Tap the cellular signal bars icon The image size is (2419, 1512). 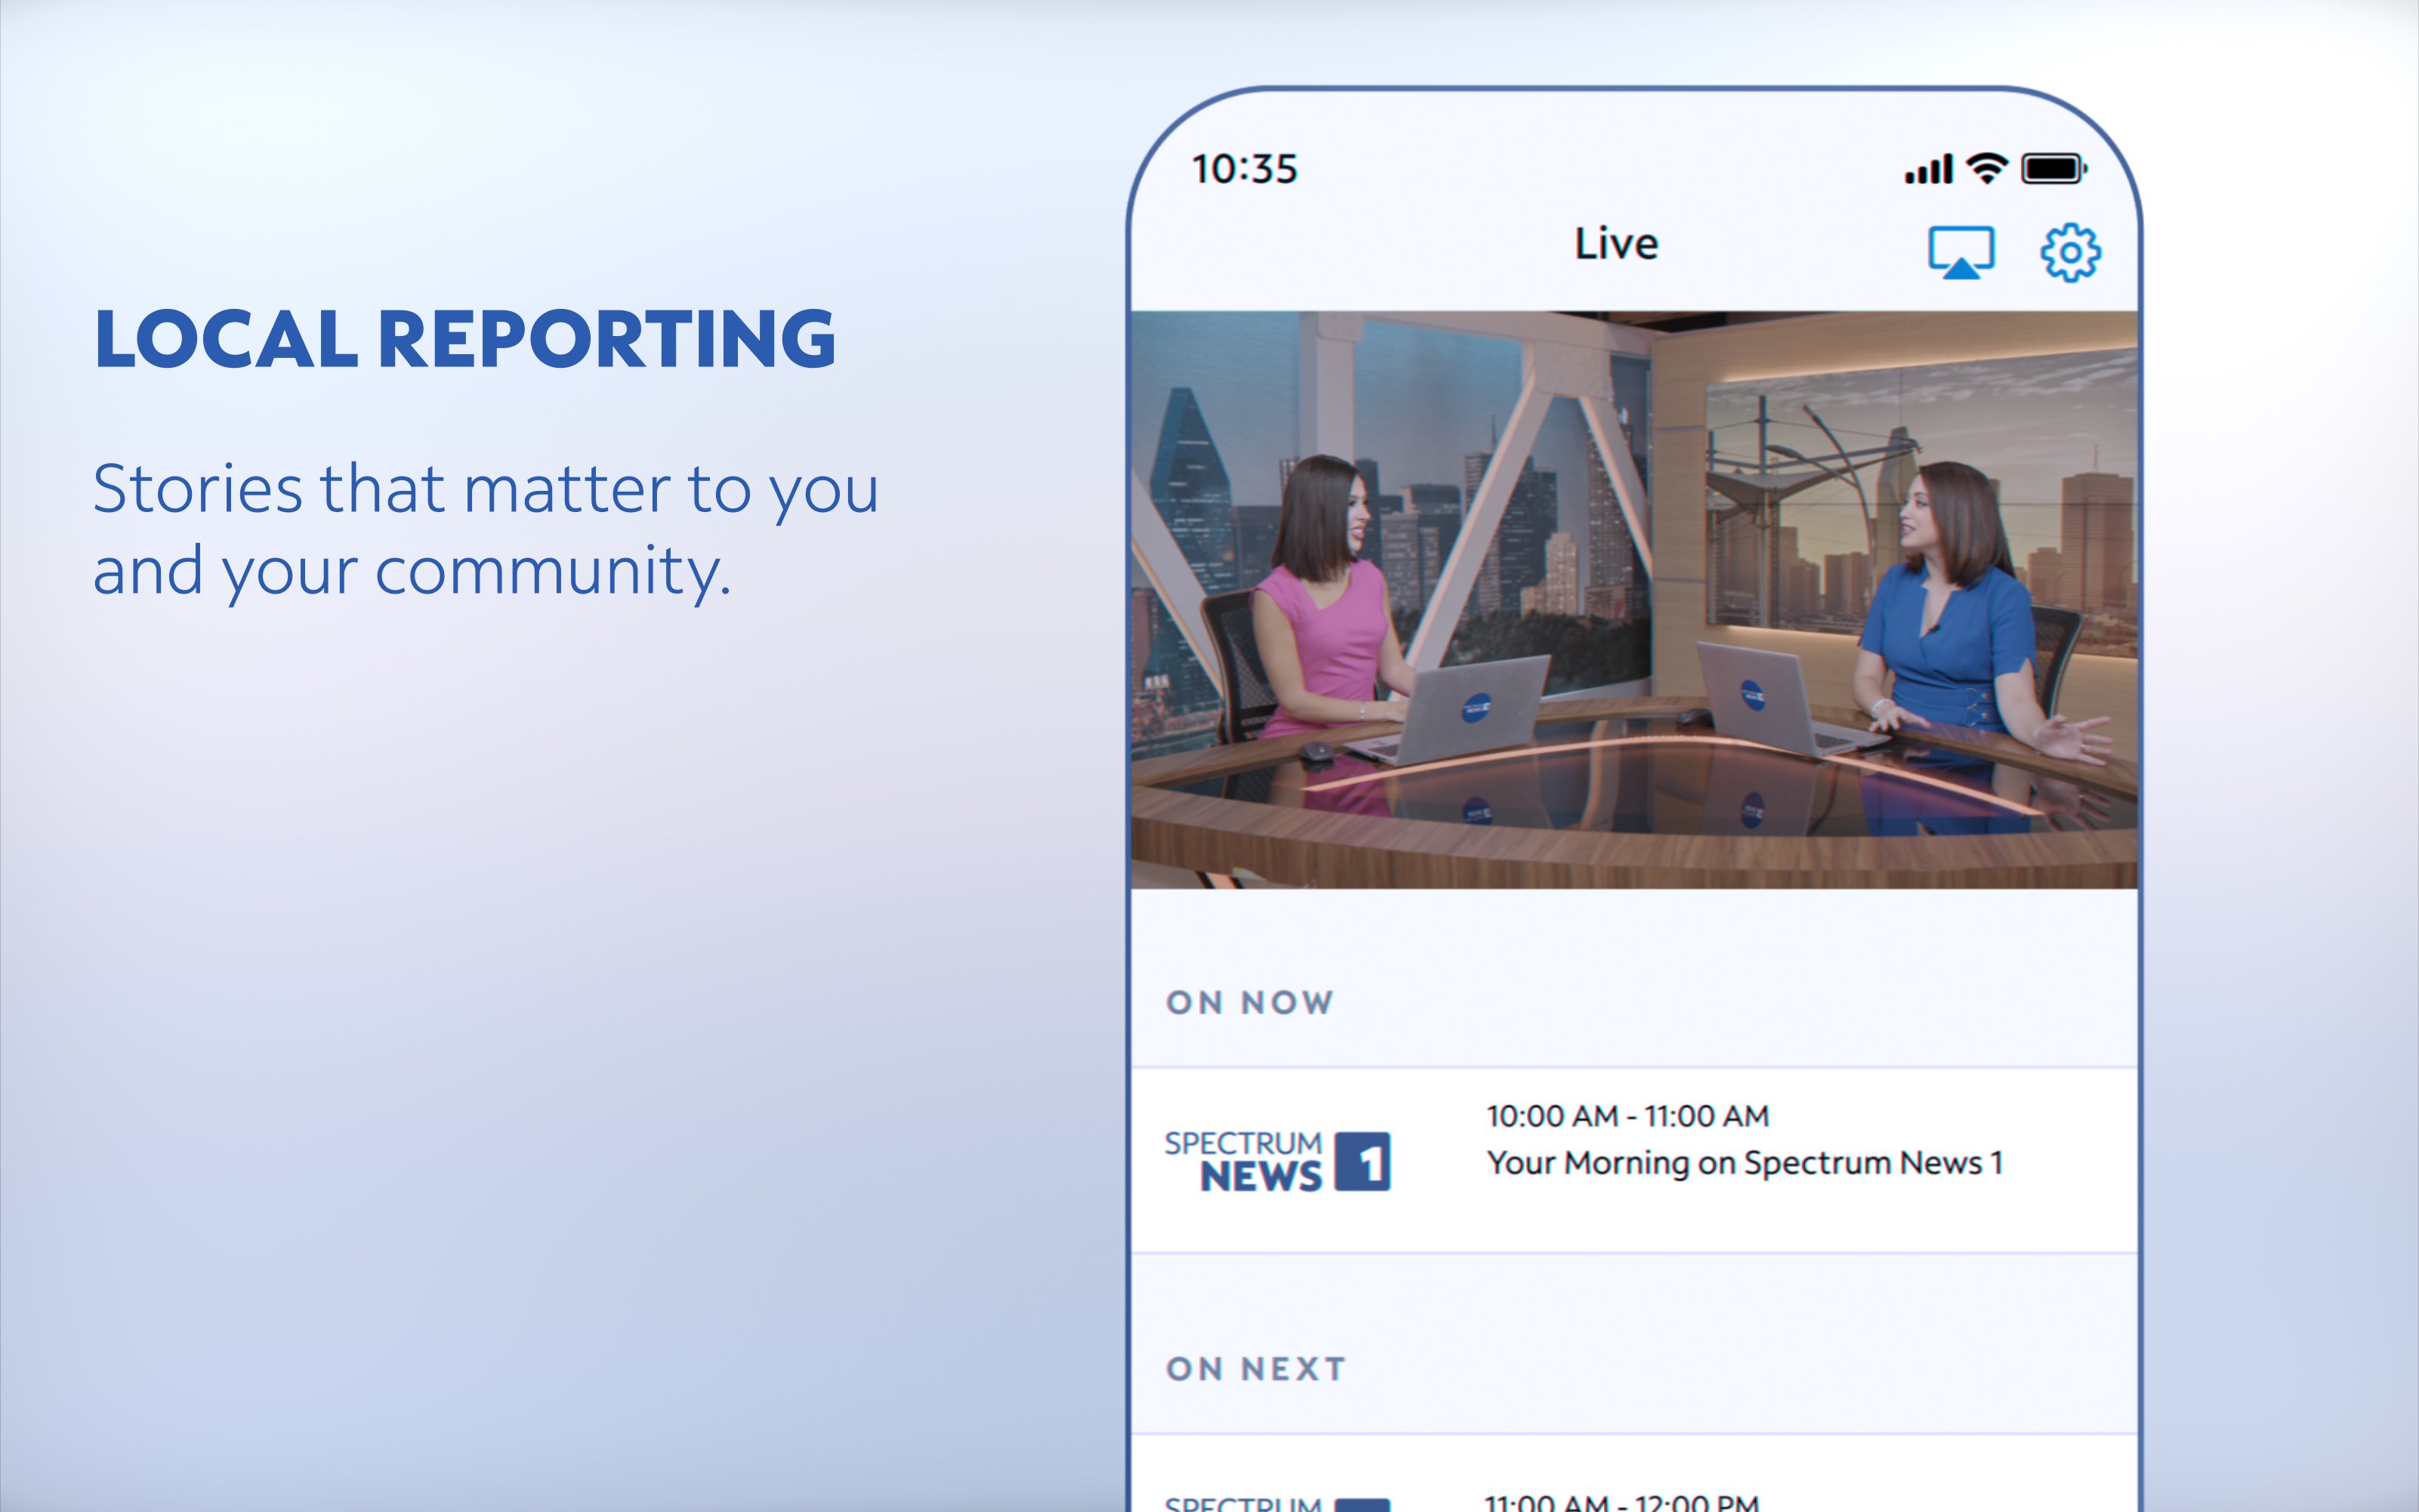(1928, 169)
